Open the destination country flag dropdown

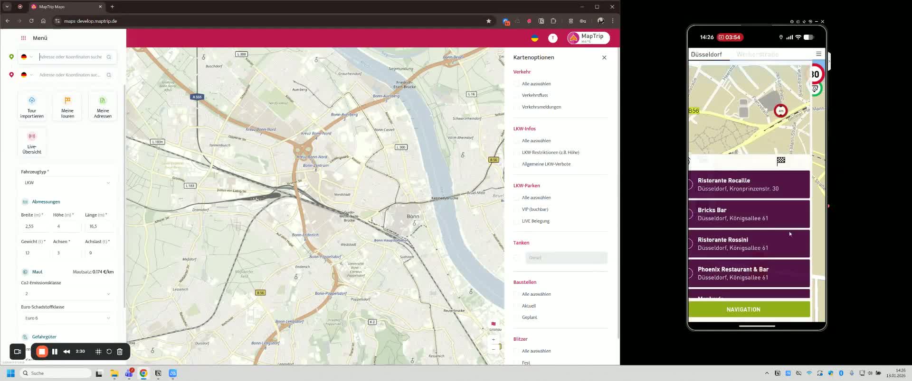[x=27, y=75]
